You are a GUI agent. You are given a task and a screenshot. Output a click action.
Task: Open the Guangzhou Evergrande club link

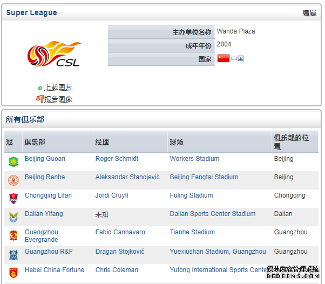click(x=42, y=236)
